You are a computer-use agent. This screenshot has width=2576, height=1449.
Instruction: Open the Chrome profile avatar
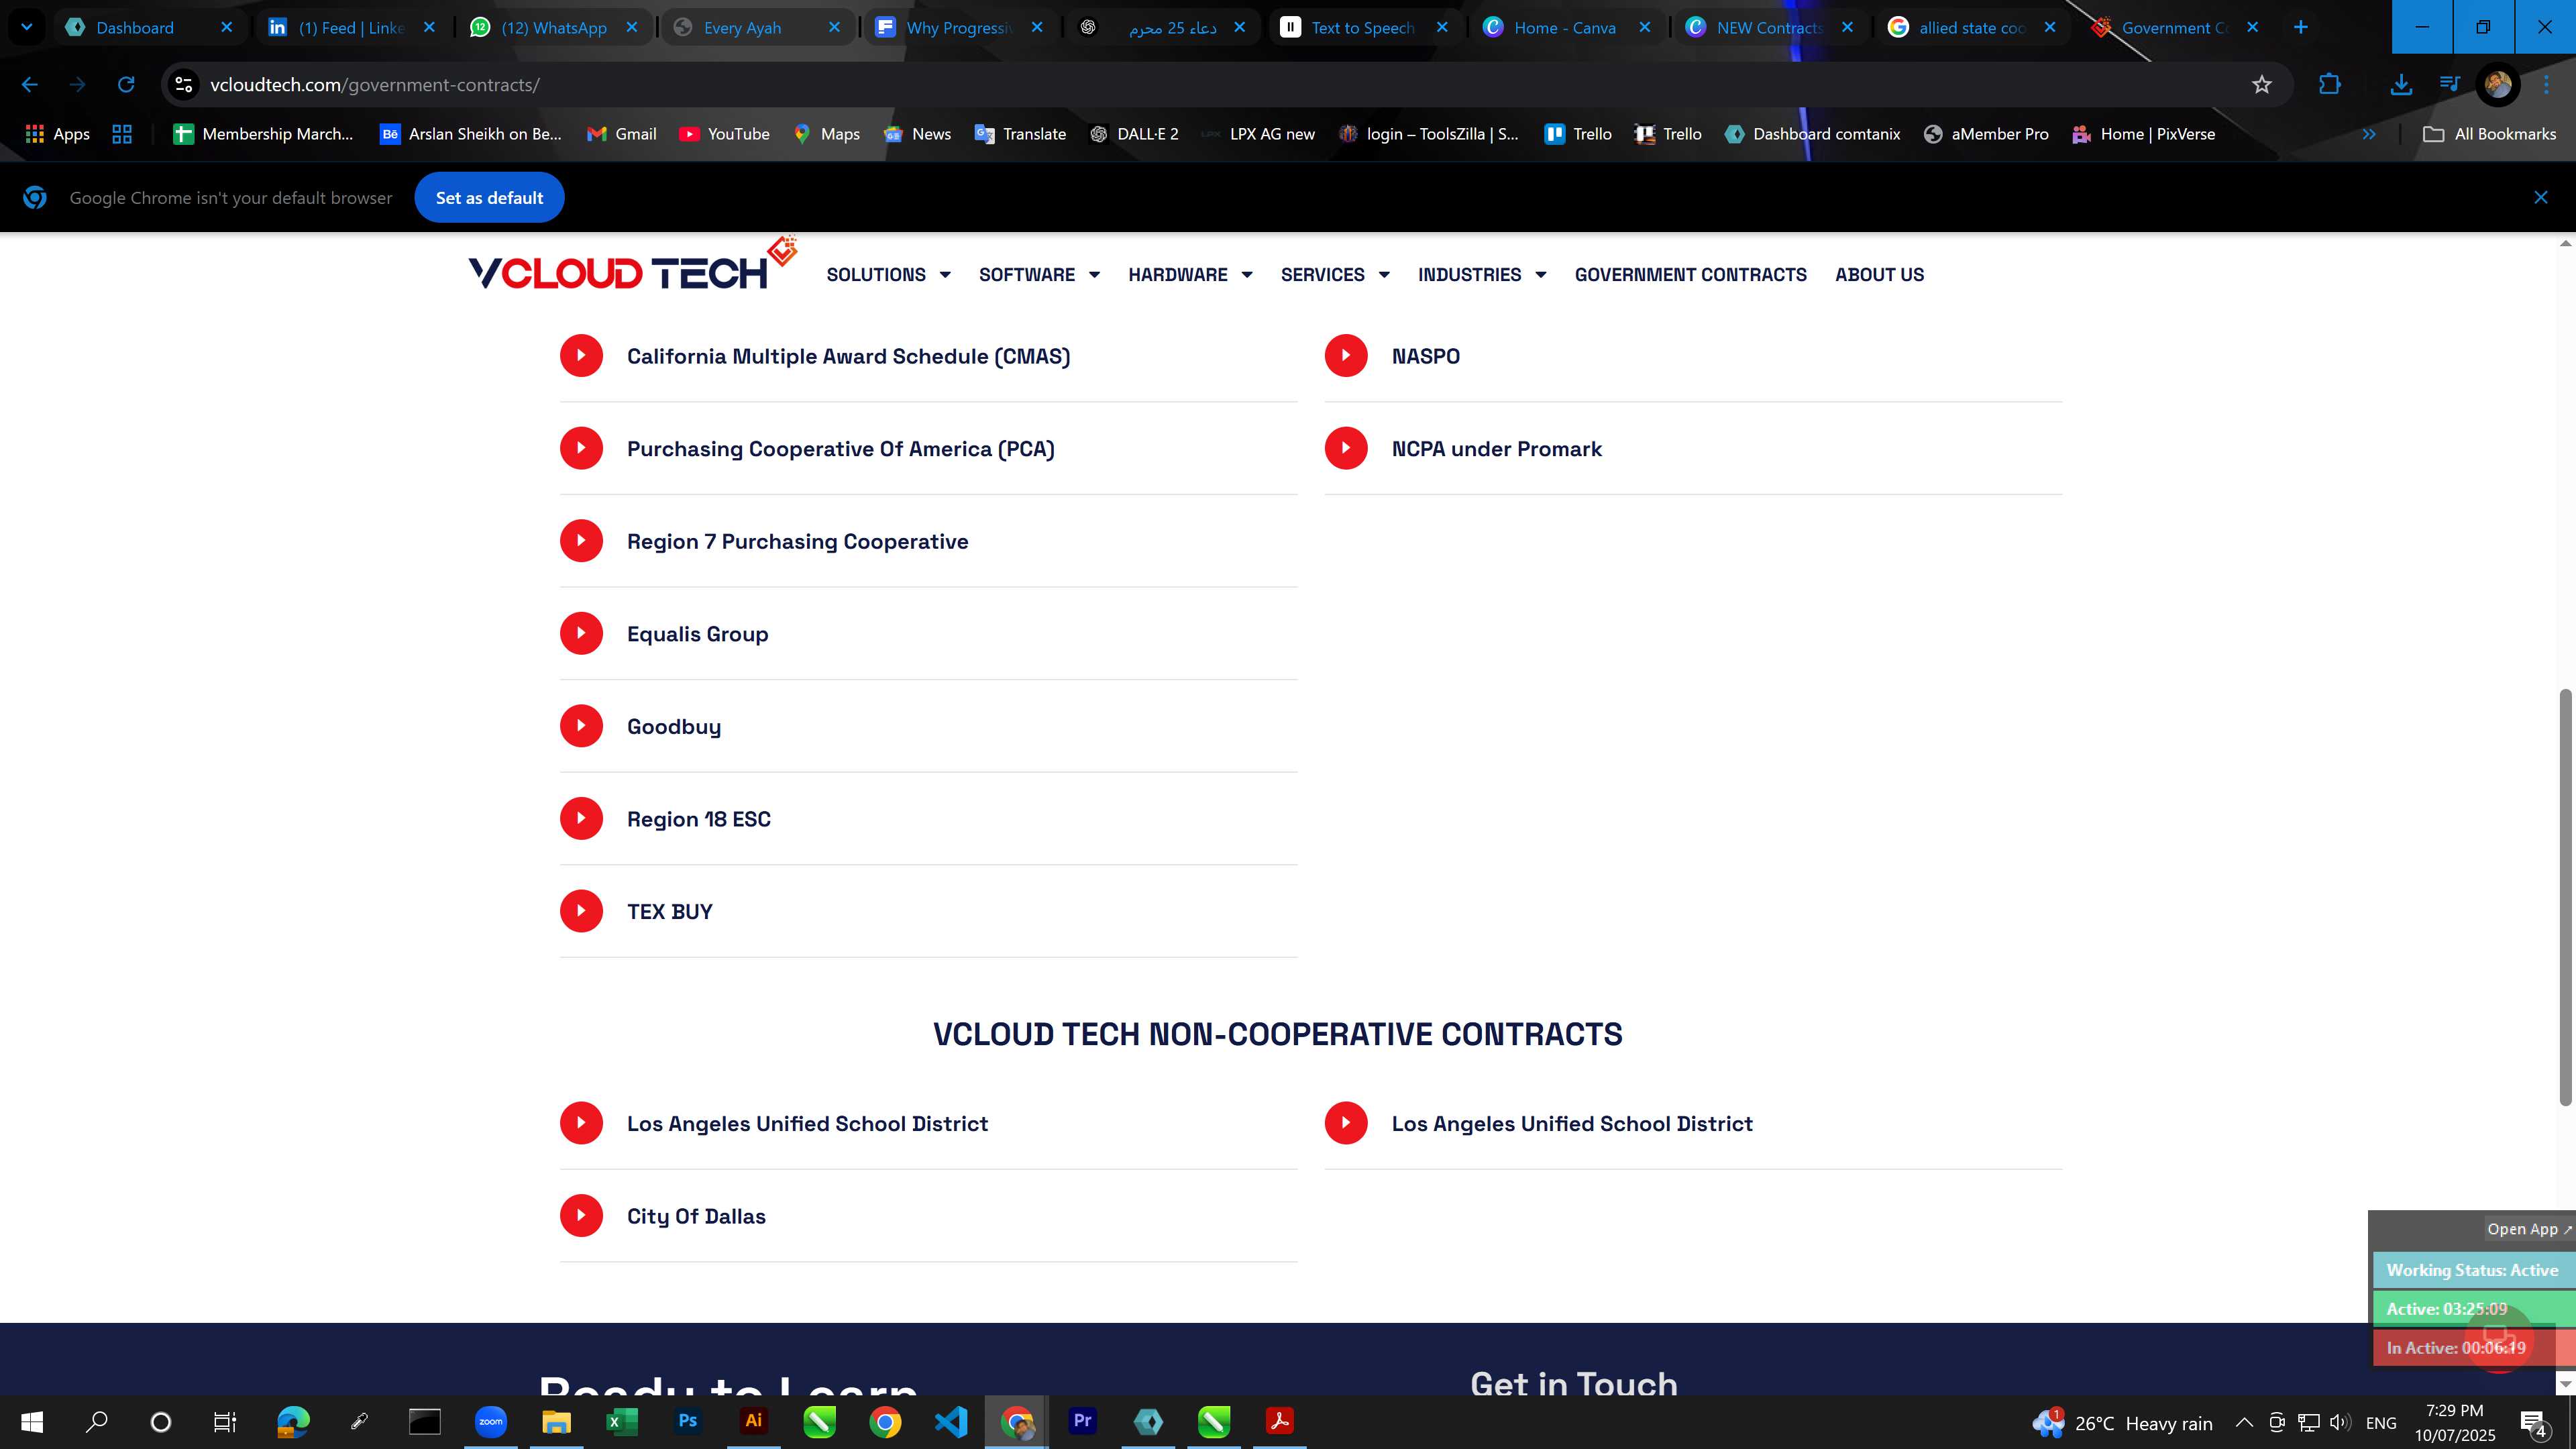tap(2498, 85)
